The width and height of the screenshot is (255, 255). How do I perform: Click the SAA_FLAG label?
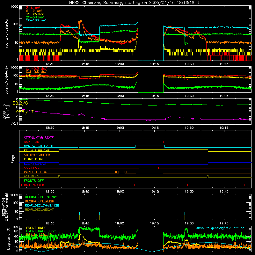pyautogui.click(x=31, y=168)
